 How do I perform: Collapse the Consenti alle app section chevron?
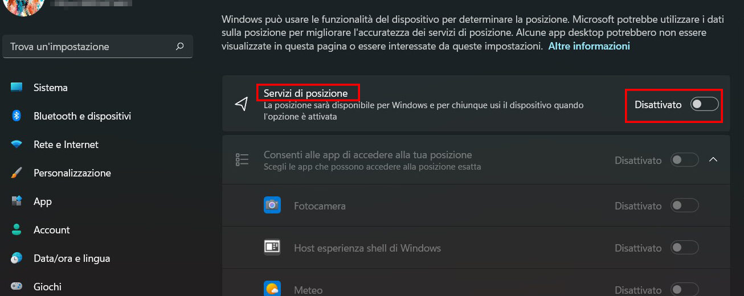point(713,160)
